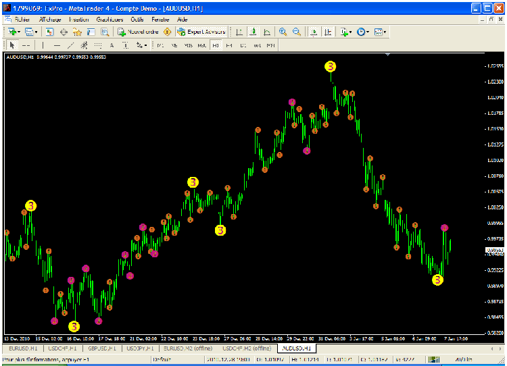This screenshot has height=366, width=507.
Task: Select the cursor arrow tool
Action: point(12,45)
